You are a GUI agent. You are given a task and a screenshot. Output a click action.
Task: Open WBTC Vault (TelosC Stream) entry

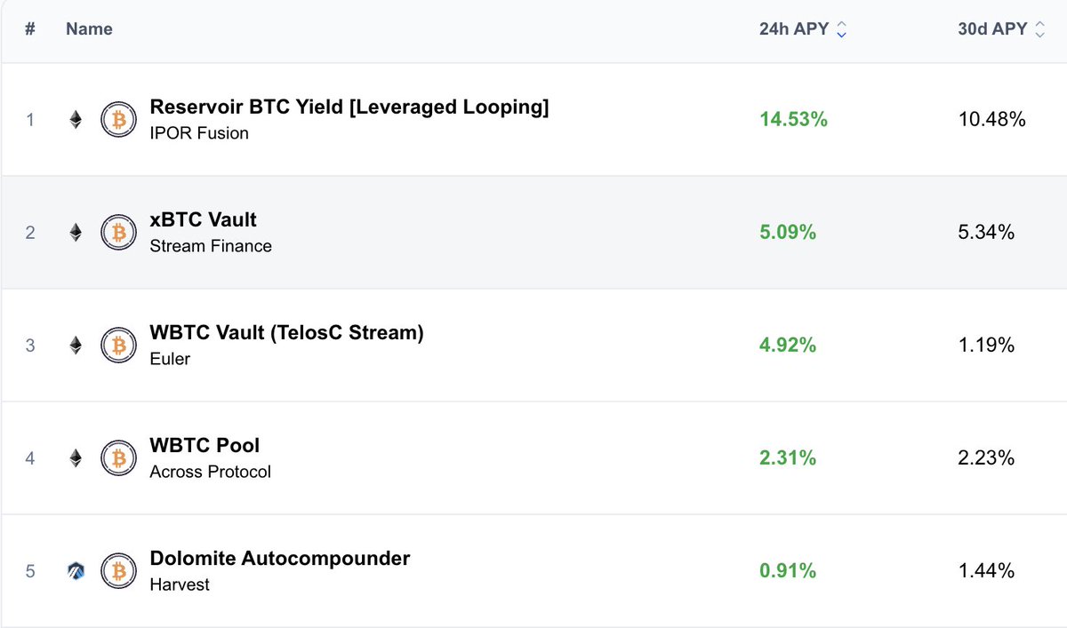pos(286,333)
